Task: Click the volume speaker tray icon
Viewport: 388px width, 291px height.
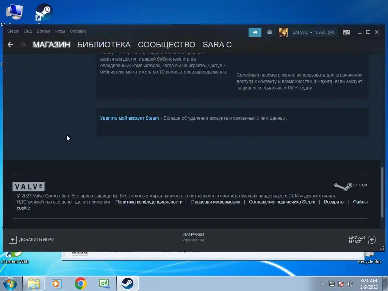Action: (x=350, y=284)
